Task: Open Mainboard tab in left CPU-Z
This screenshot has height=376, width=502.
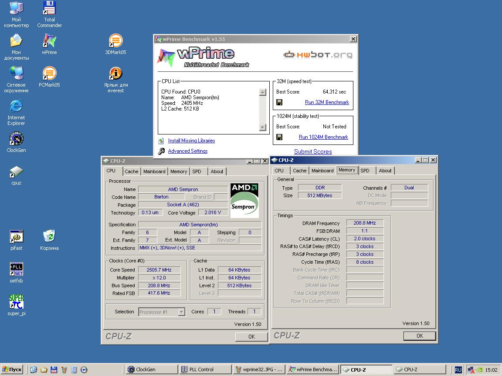Action: coord(154,171)
